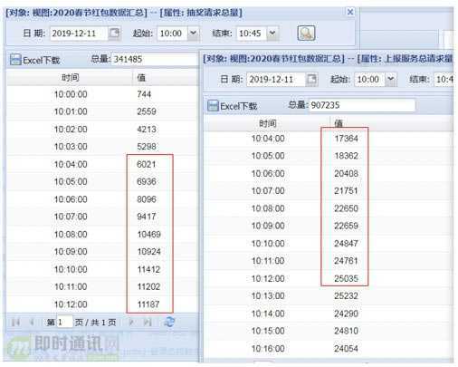The image size is (458, 367).
Task: Click the magnifier search icon in left panel
Action: (x=306, y=33)
